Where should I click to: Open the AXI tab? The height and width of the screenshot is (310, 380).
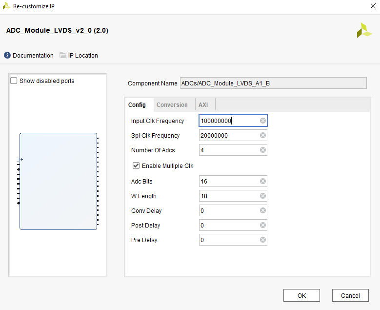(203, 105)
